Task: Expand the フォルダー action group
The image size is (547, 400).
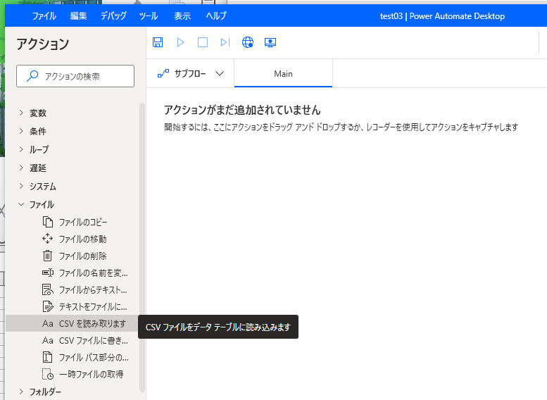Action: [21, 392]
